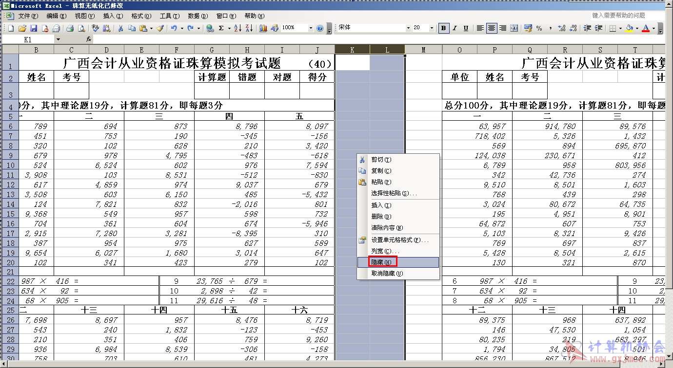Open the 文件 (File) menu
The height and width of the screenshot is (368, 673).
pos(28,16)
